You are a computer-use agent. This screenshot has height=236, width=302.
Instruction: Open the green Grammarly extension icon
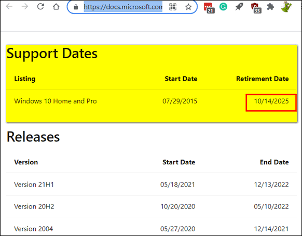coord(223,7)
